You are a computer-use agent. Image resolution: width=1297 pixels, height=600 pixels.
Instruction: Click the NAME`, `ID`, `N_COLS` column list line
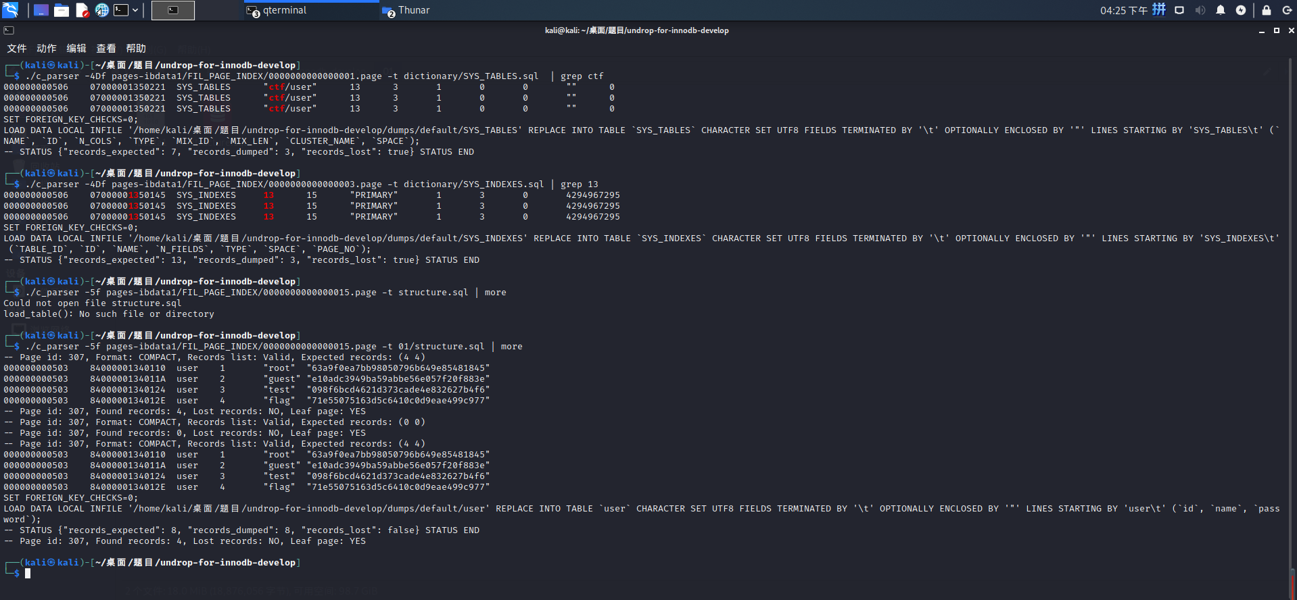(212, 141)
